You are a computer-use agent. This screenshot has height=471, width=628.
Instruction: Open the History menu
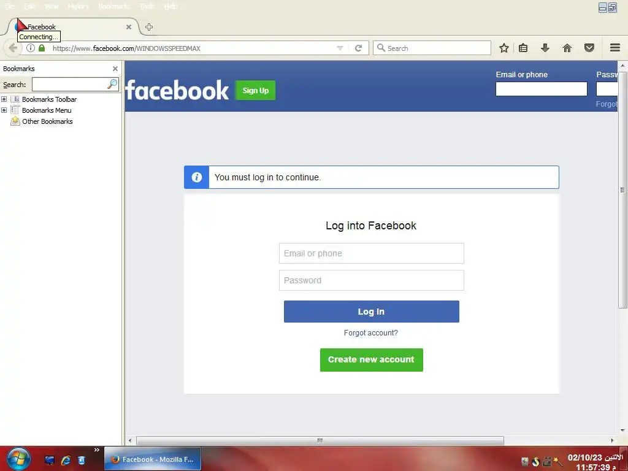tap(78, 6)
